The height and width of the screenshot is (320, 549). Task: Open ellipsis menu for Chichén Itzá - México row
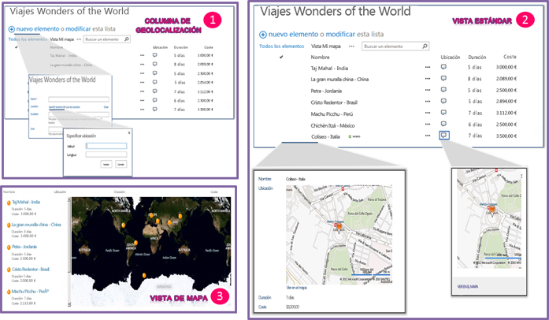coord(428,125)
